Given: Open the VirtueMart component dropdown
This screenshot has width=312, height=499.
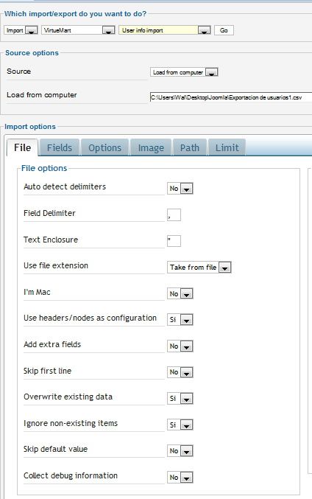Looking at the screenshot, I should pos(78,30).
